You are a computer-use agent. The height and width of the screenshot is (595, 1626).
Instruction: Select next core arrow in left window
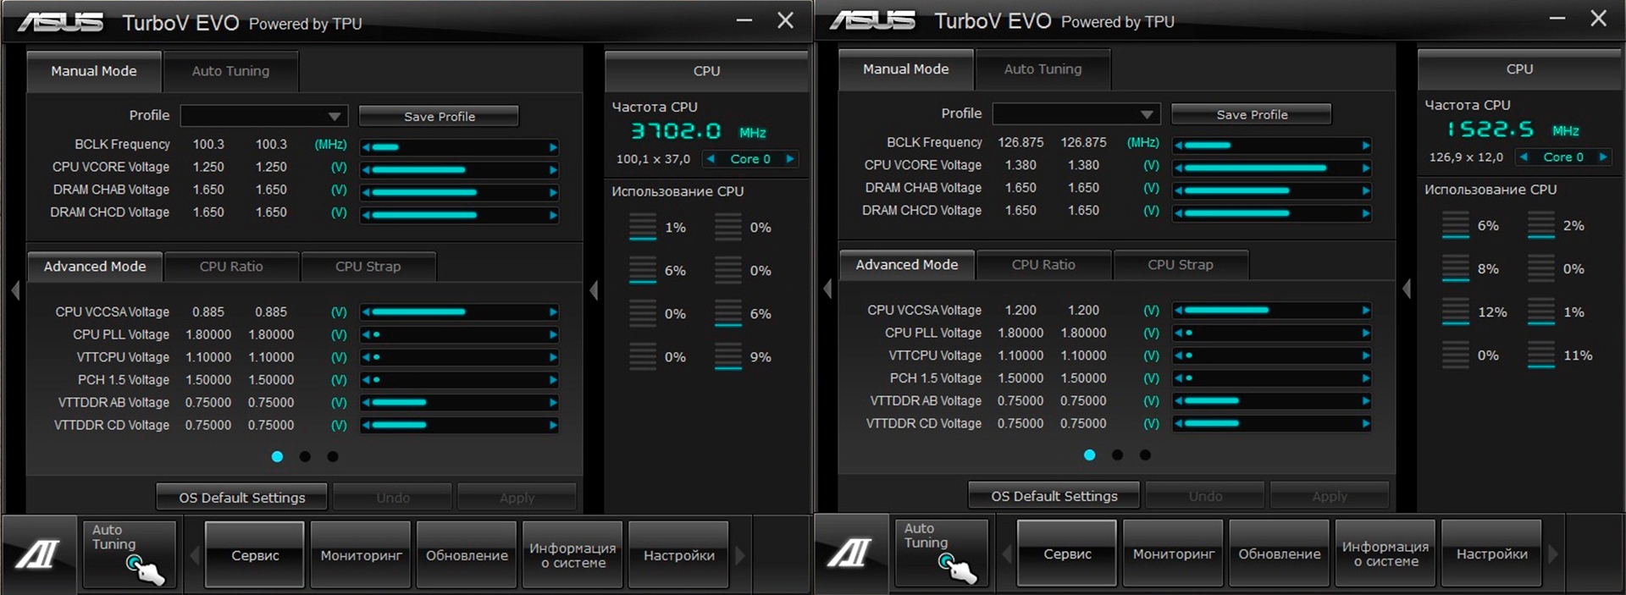[790, 158]
